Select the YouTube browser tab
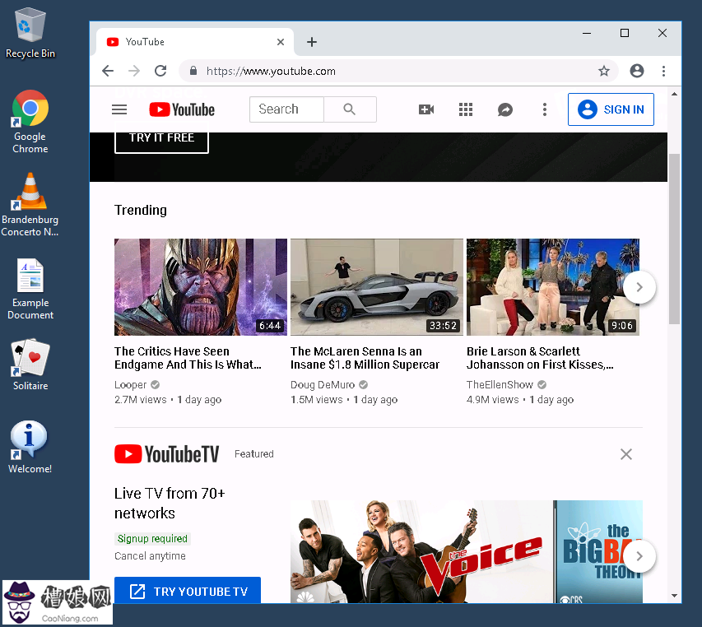This screenshot has height=627, width=702. [x=195, y=42]
